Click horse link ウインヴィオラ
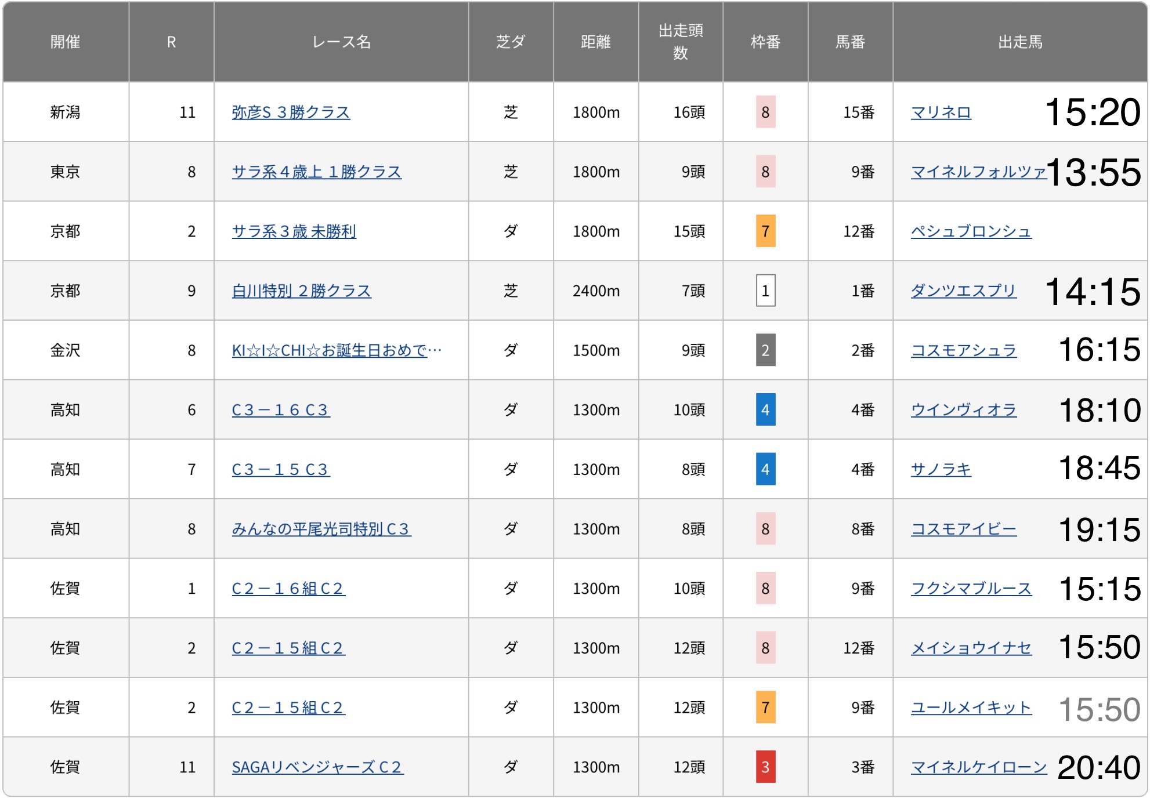Image resolution: width=1150 pixels, height=798 pixels. pyautogui.click(x=963, y=410)
